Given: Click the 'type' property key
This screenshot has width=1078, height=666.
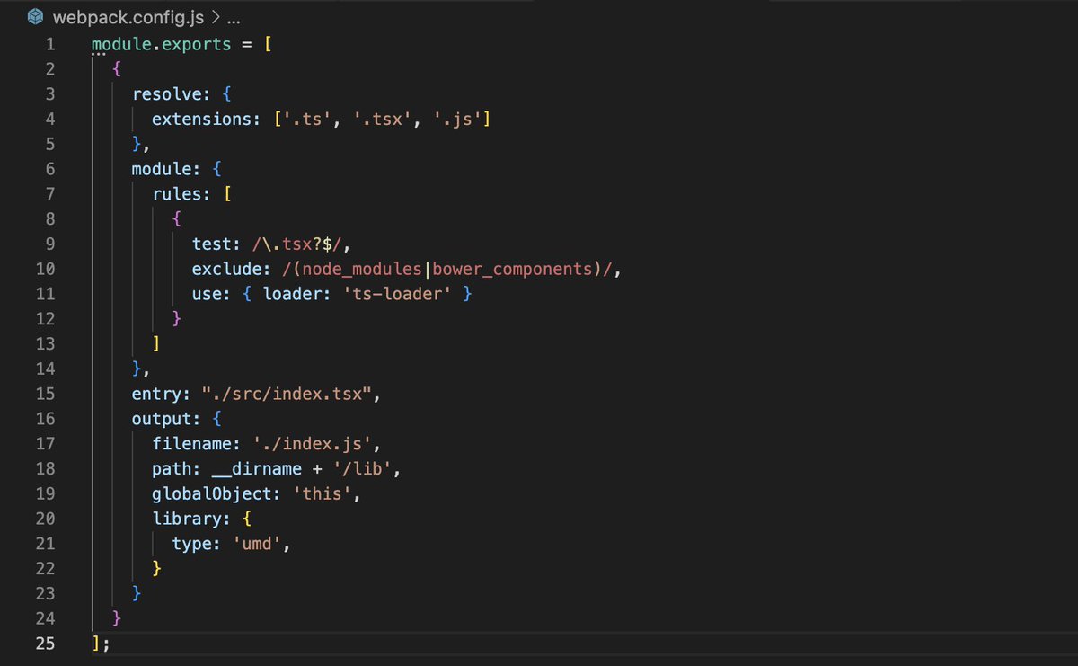Looking at the screenshot, I should coord(191,544).
